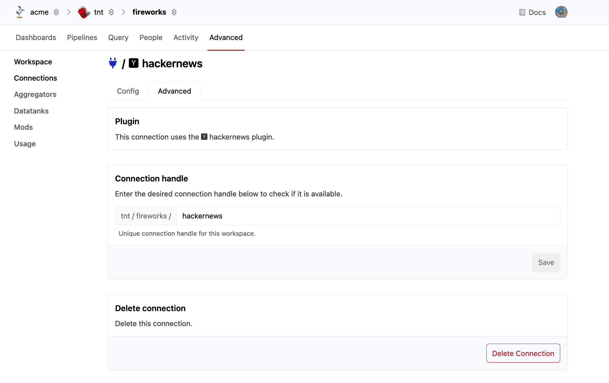Image resolution: width=609 pixels, height=383 pixels.
Task: Click the hackernews plugin icon in the Plugin card
Action: (204, 137)
